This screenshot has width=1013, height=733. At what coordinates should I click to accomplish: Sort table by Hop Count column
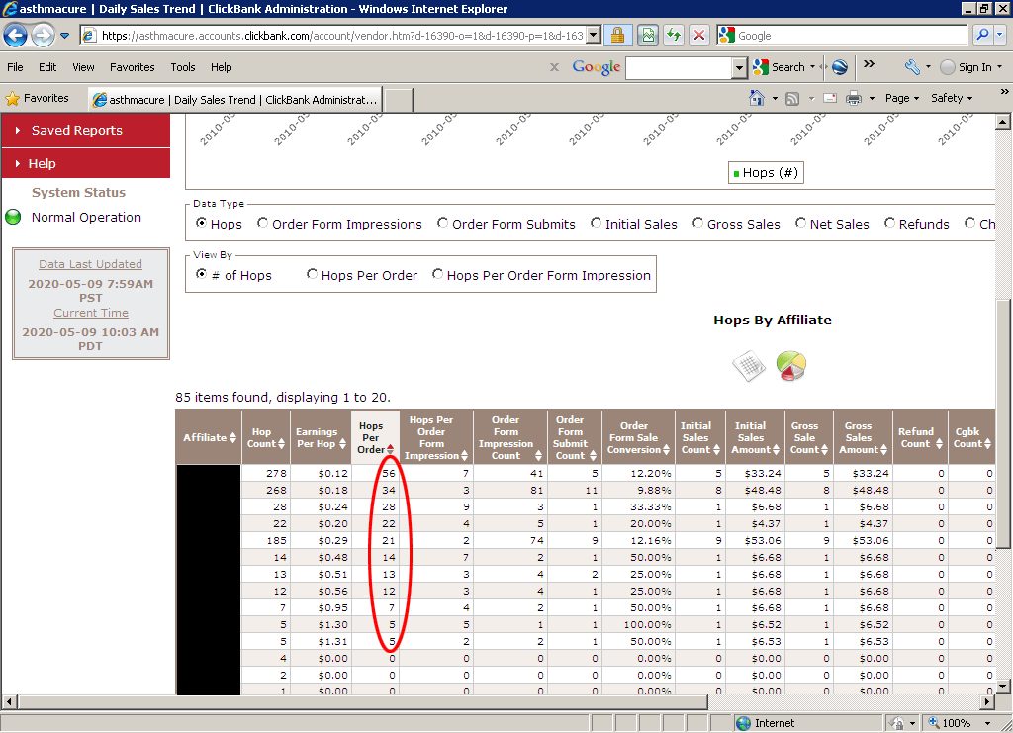click(261, 437)
